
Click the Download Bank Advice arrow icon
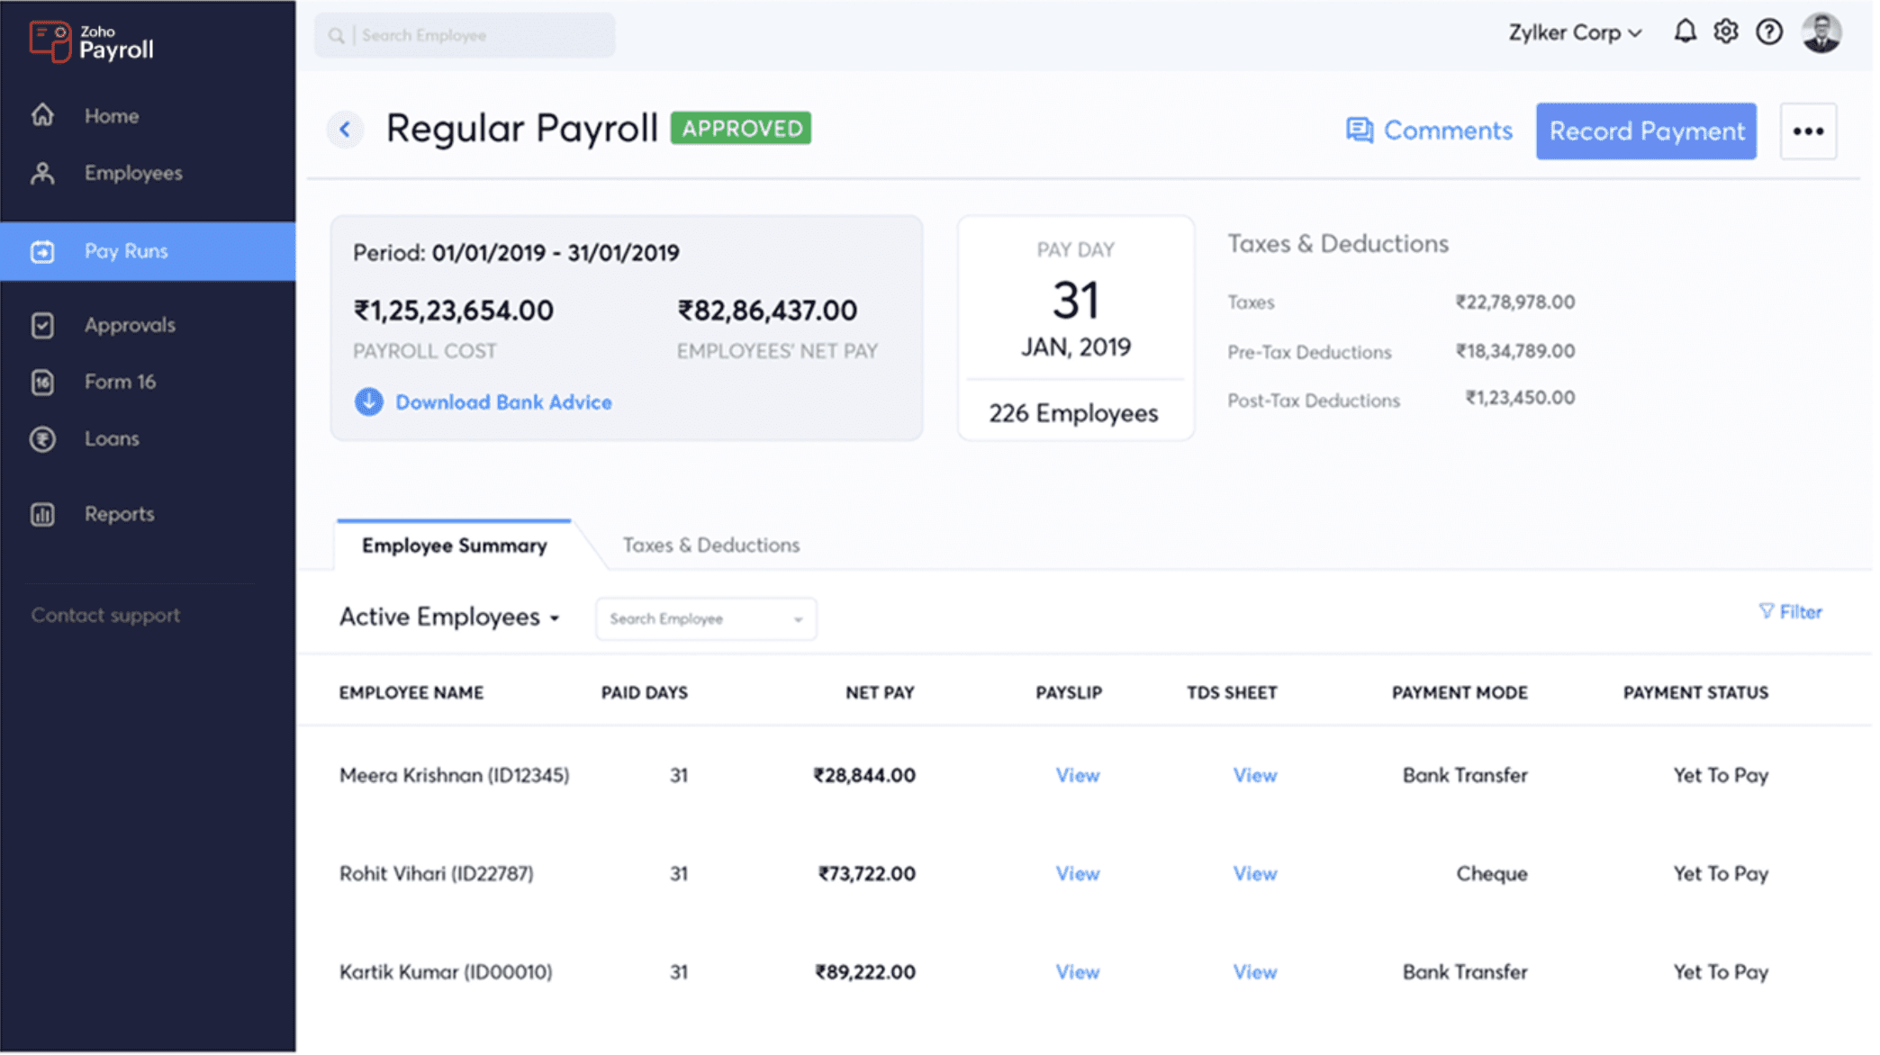point(368,401)
